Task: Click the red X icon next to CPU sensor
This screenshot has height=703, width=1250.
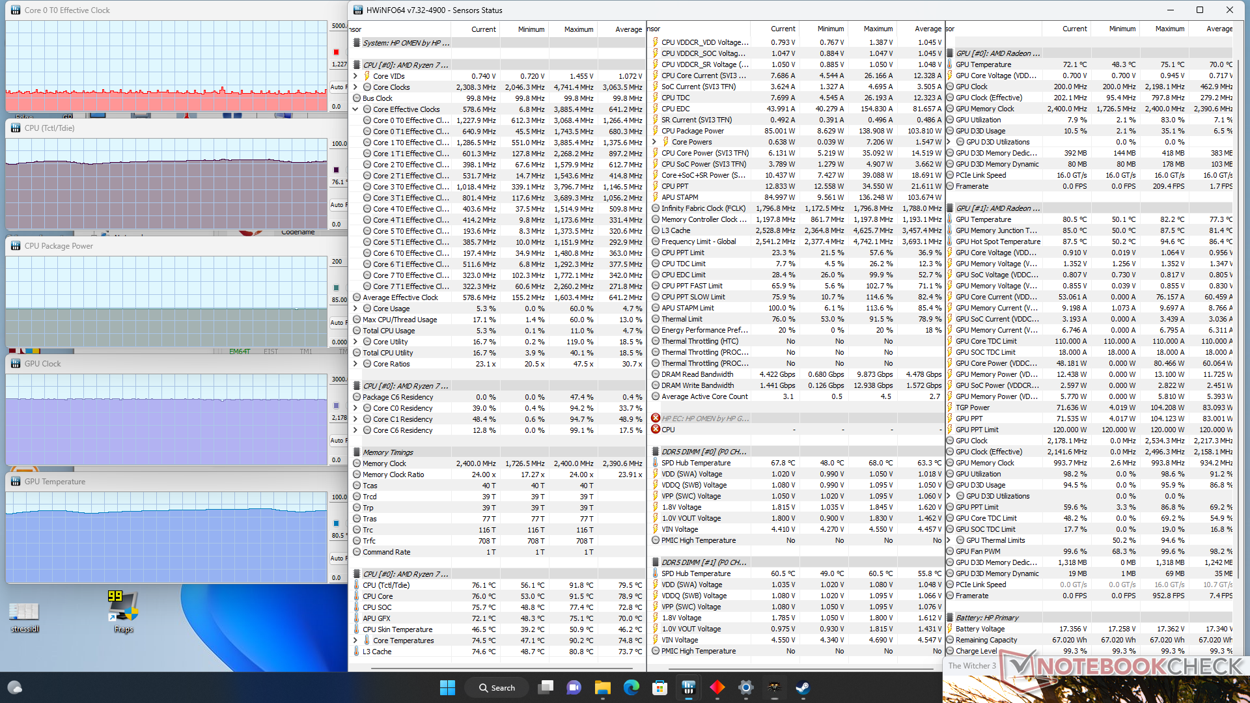Action: (656, 430)
